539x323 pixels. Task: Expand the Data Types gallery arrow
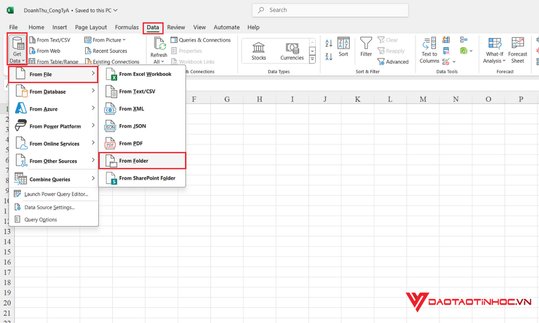[313, 59]
